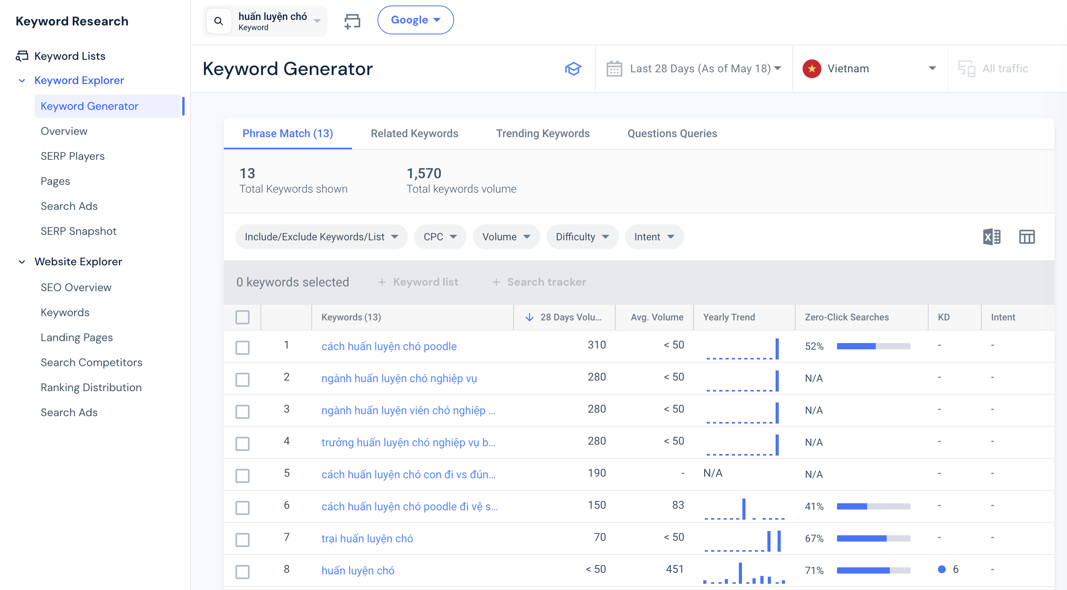Image resolution: width=1067 pixels, height=590 pixels.
Task: Click the 52% zero-click progress bar
Action: [x=873, y=346]
